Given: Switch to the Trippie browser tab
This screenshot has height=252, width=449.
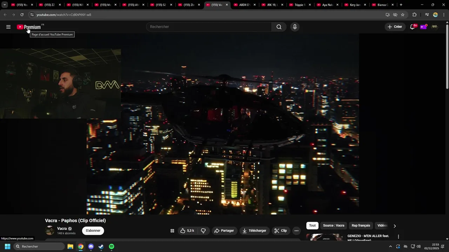Looking at the screenshot, I should pos(300,5).
